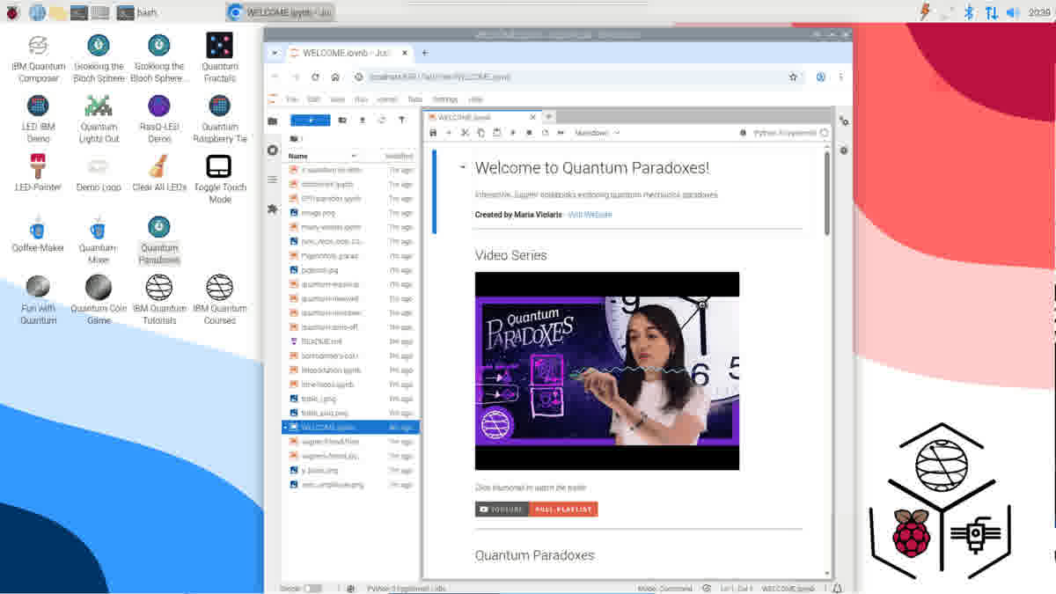Open the Kernel menu

387,99
